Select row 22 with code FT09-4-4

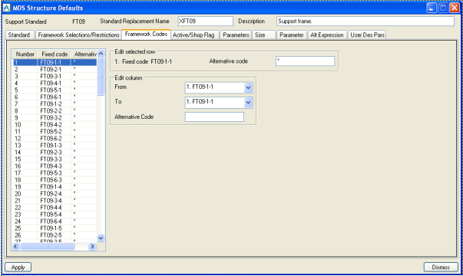coord(55,208)
